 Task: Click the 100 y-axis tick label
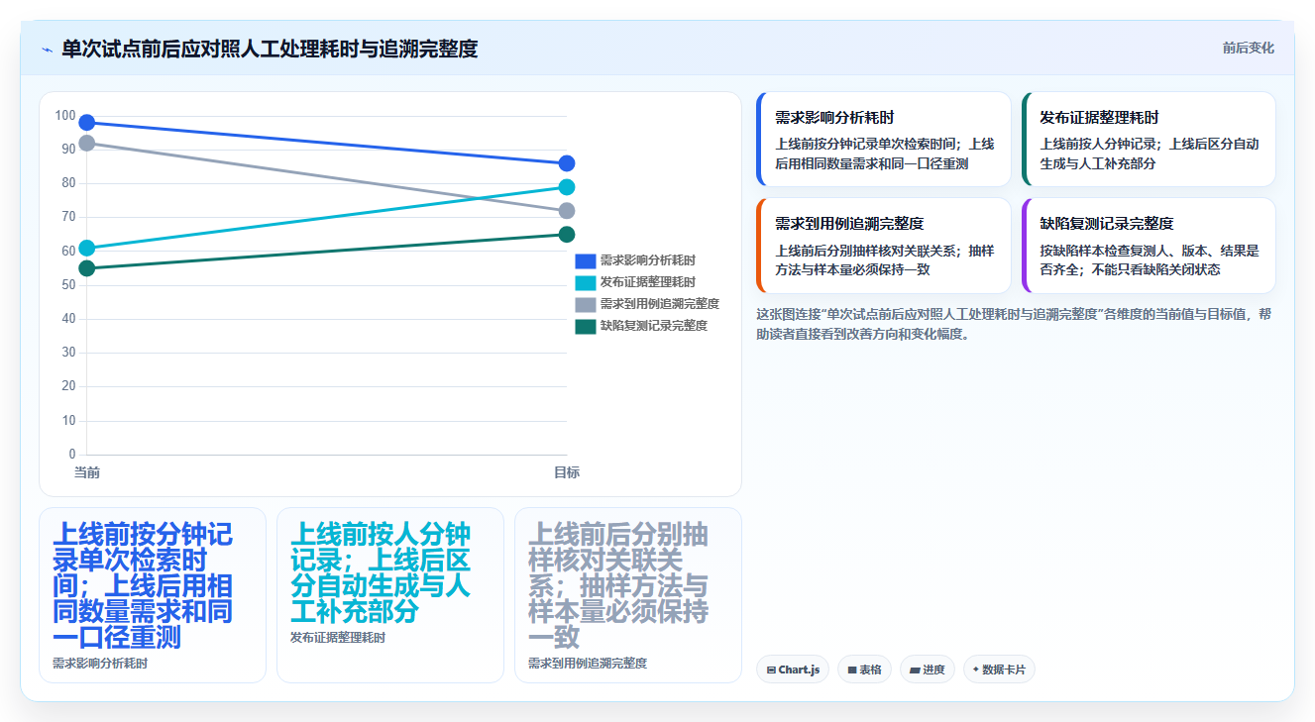coord(65,116)
